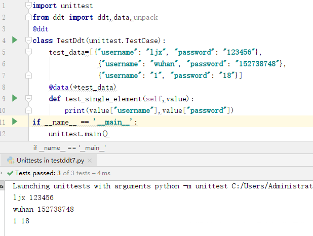Click the Python icon on the Unittests tab
This screenshot has height=236, width=313.
tap(10, 161)
